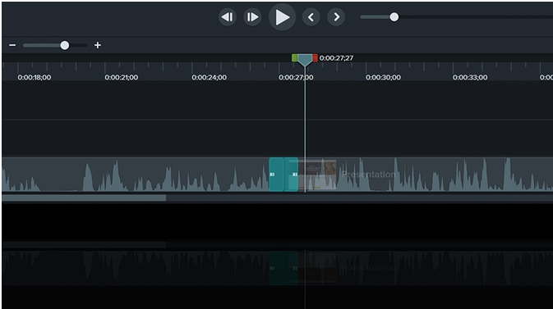
Task: Click ruler at 0:00:21;00
Action: point(122,77)
